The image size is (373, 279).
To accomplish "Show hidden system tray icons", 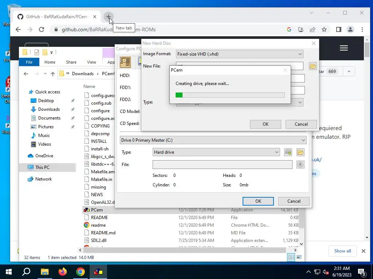I will 308,272.
